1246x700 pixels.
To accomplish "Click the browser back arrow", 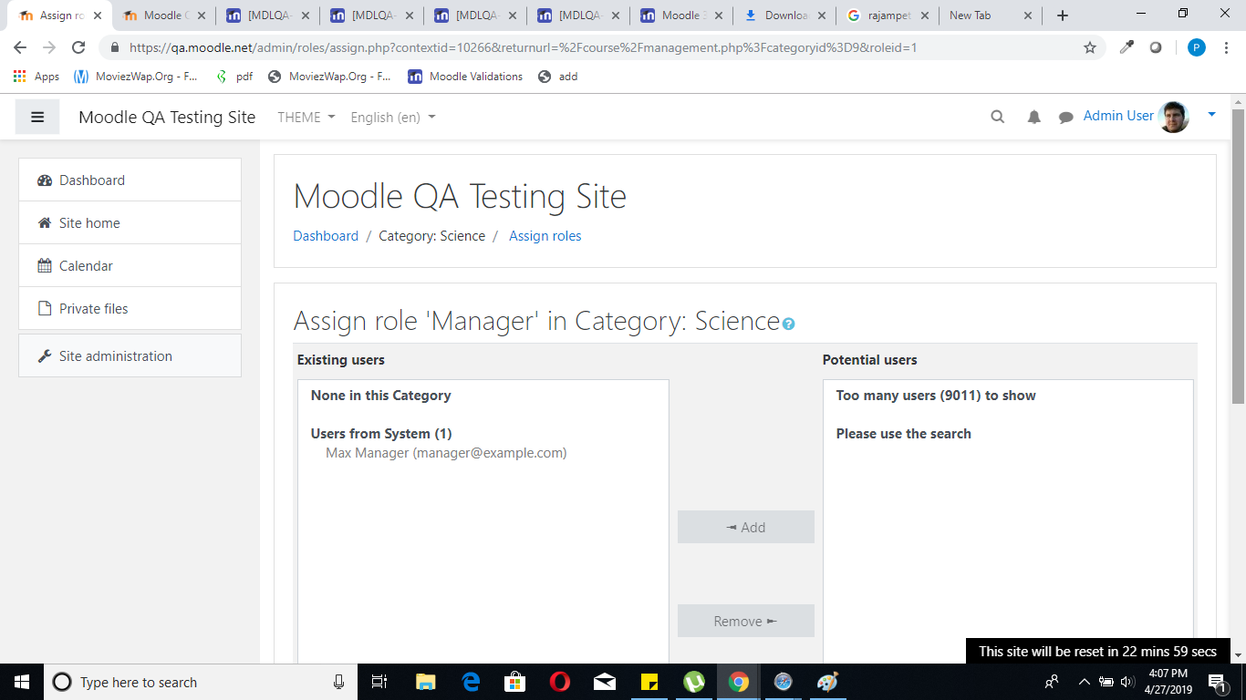I will point(20,47).
